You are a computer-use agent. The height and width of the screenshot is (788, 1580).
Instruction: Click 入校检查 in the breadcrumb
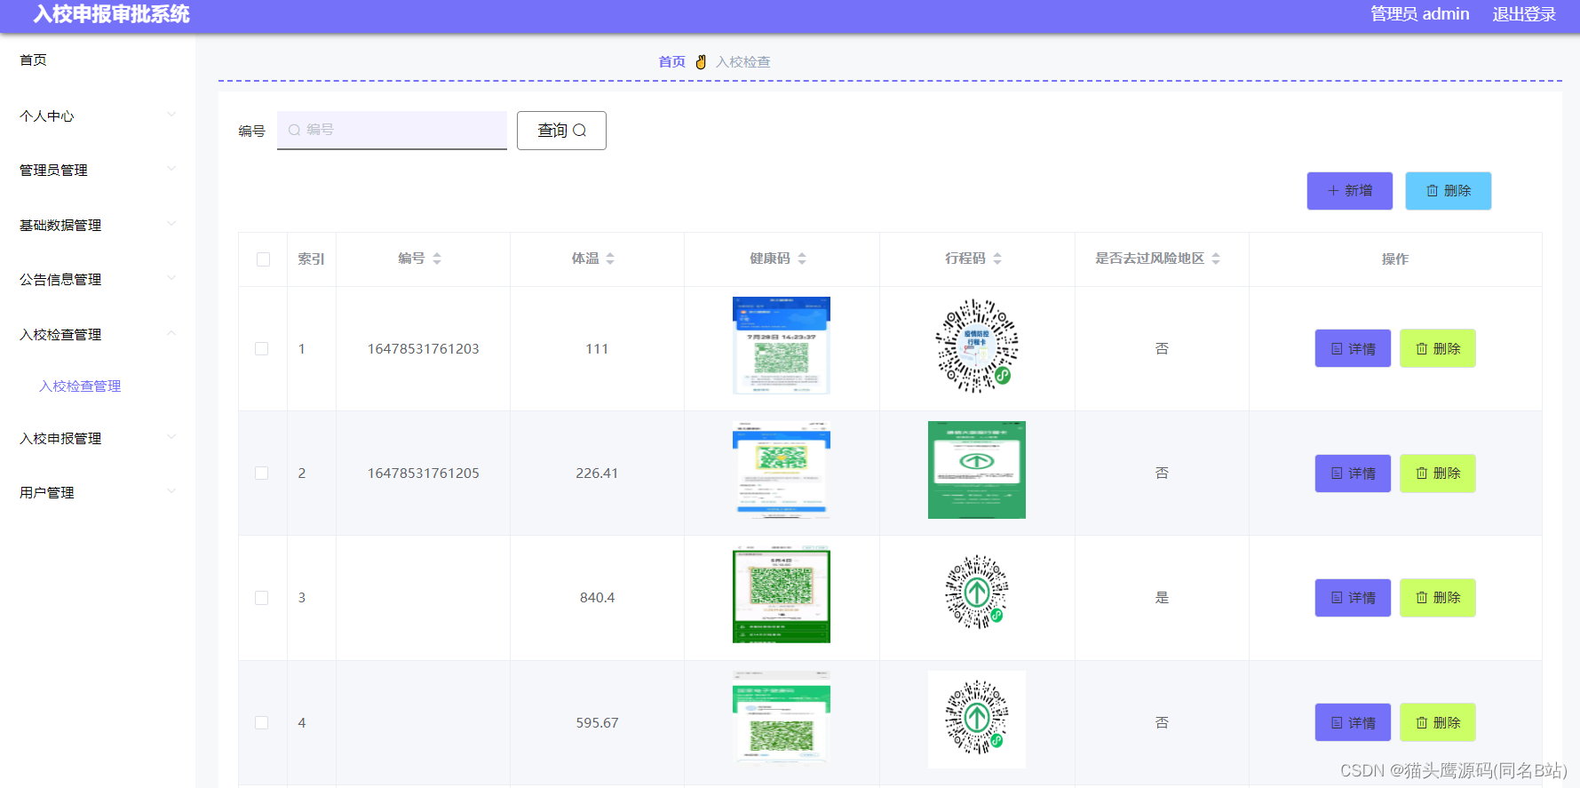(743, 61)
